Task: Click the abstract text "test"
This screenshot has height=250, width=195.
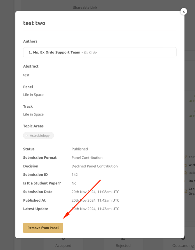Action: [26, 75]
